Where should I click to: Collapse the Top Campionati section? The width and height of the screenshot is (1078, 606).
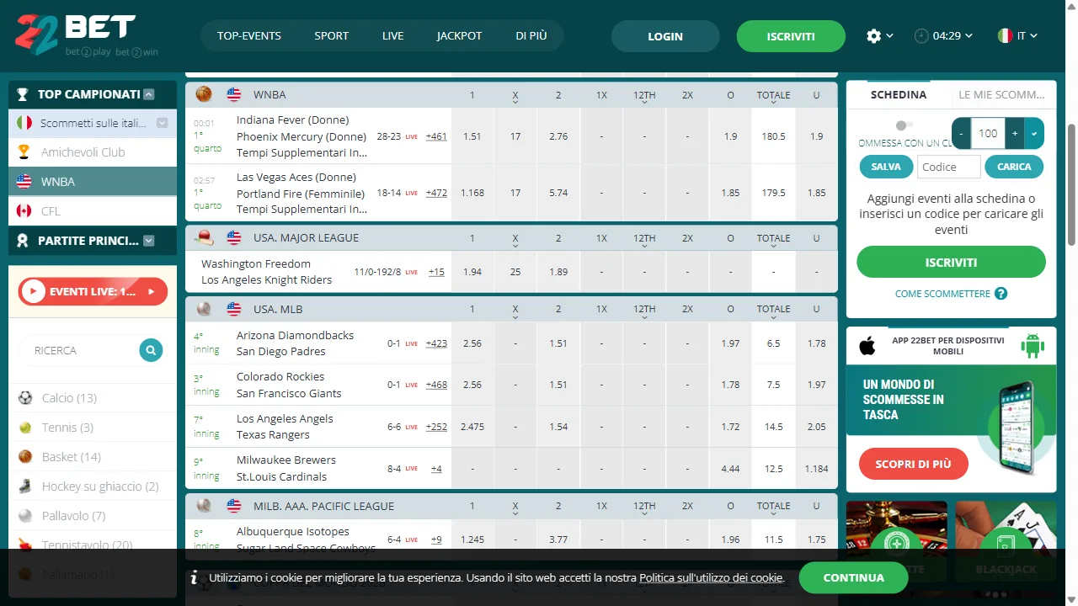click(x=149, y=94)
